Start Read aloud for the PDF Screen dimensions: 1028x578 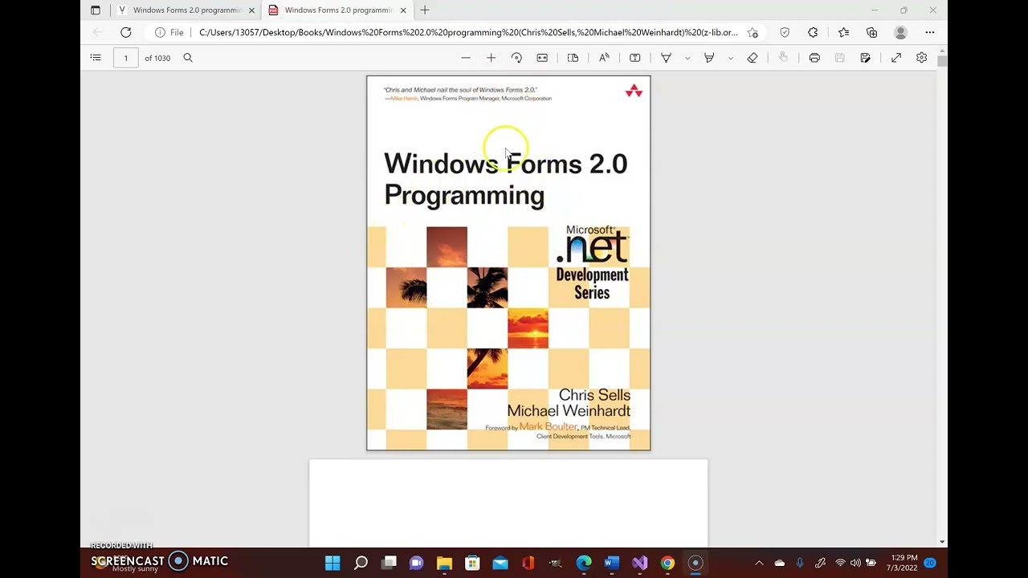click(x=604, y=58)
